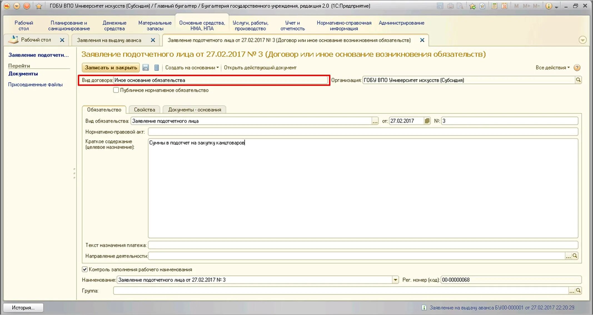Open the favorites list page-star icon
The height and width of the screenshot is (315, 593).
click(x=483, y=6)
